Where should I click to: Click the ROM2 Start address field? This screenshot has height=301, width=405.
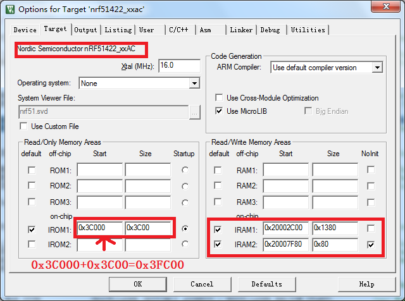coord(99,186)
